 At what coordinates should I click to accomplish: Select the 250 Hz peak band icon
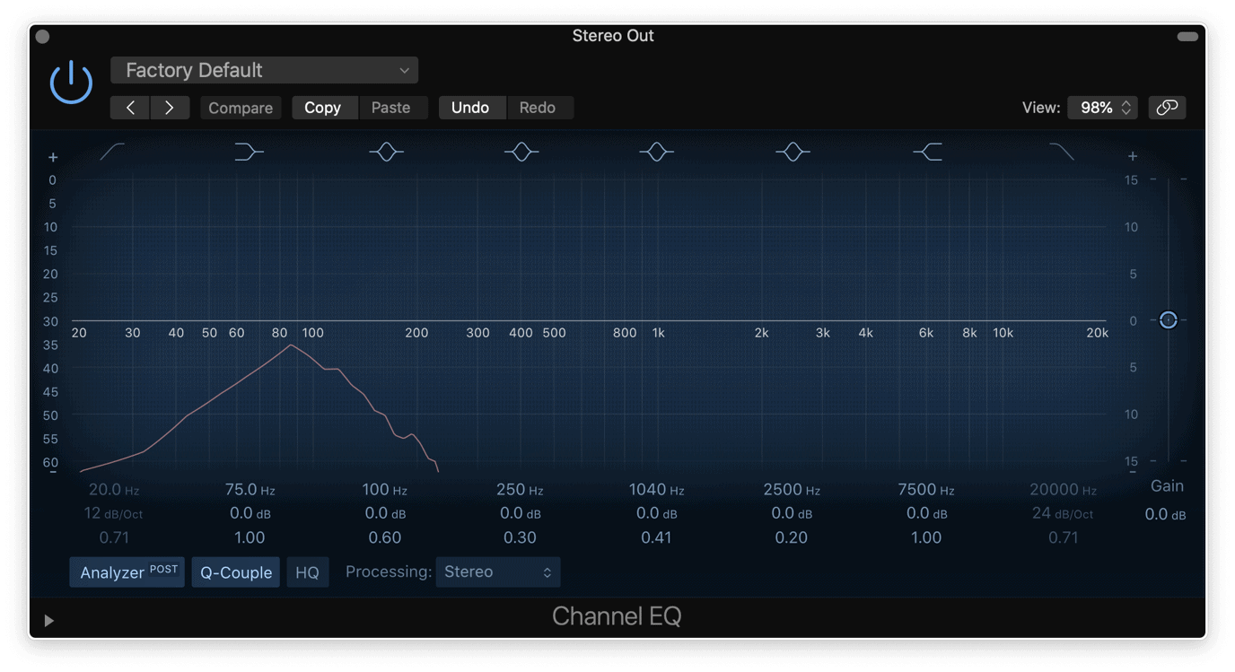(x=521, y=152)
